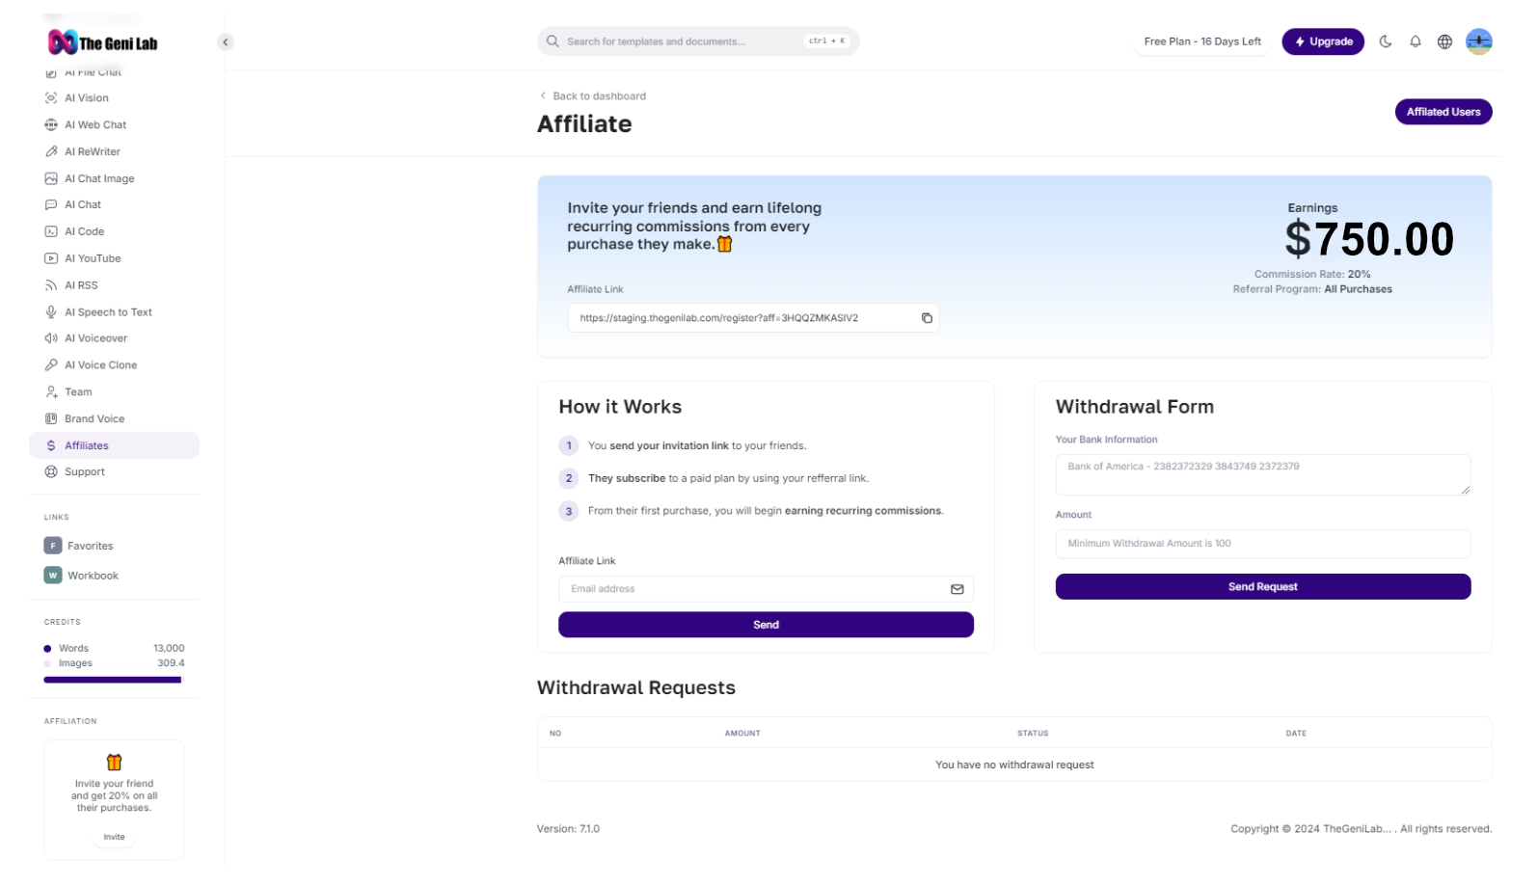The image size is (1537, 886).
Task: Open the Workbook link icon
Action: click(53, 576)
